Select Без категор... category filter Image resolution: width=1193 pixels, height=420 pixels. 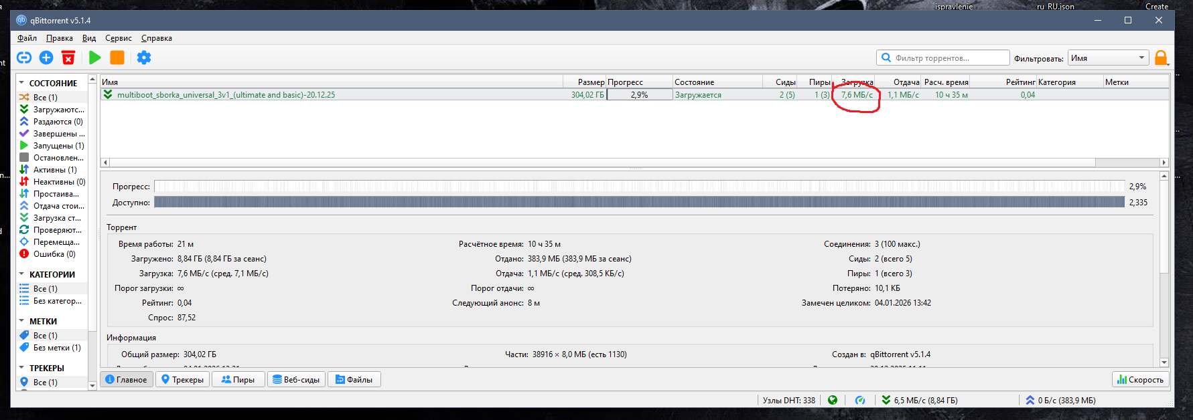(x=52, y=301)
